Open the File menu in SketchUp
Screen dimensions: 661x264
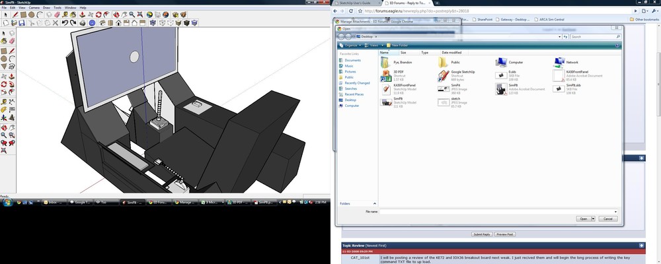[x=4, y=7]
